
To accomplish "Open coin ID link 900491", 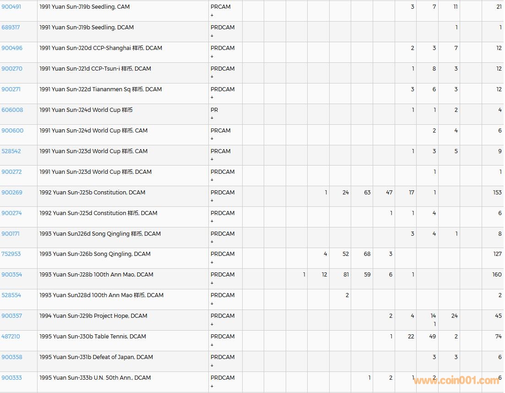I will click(12, 7).
